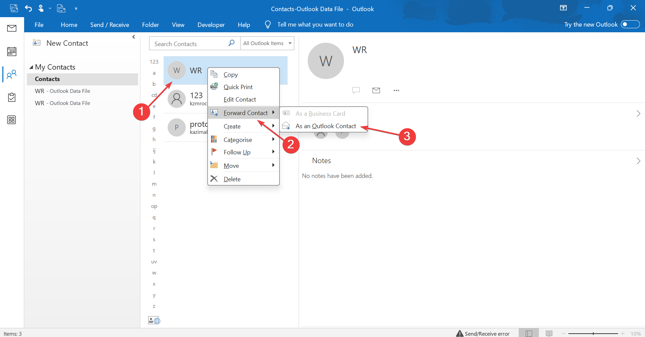The image size is (645, 337).
Task: Collapse the folder pane arrow
Action: point(134,37)
